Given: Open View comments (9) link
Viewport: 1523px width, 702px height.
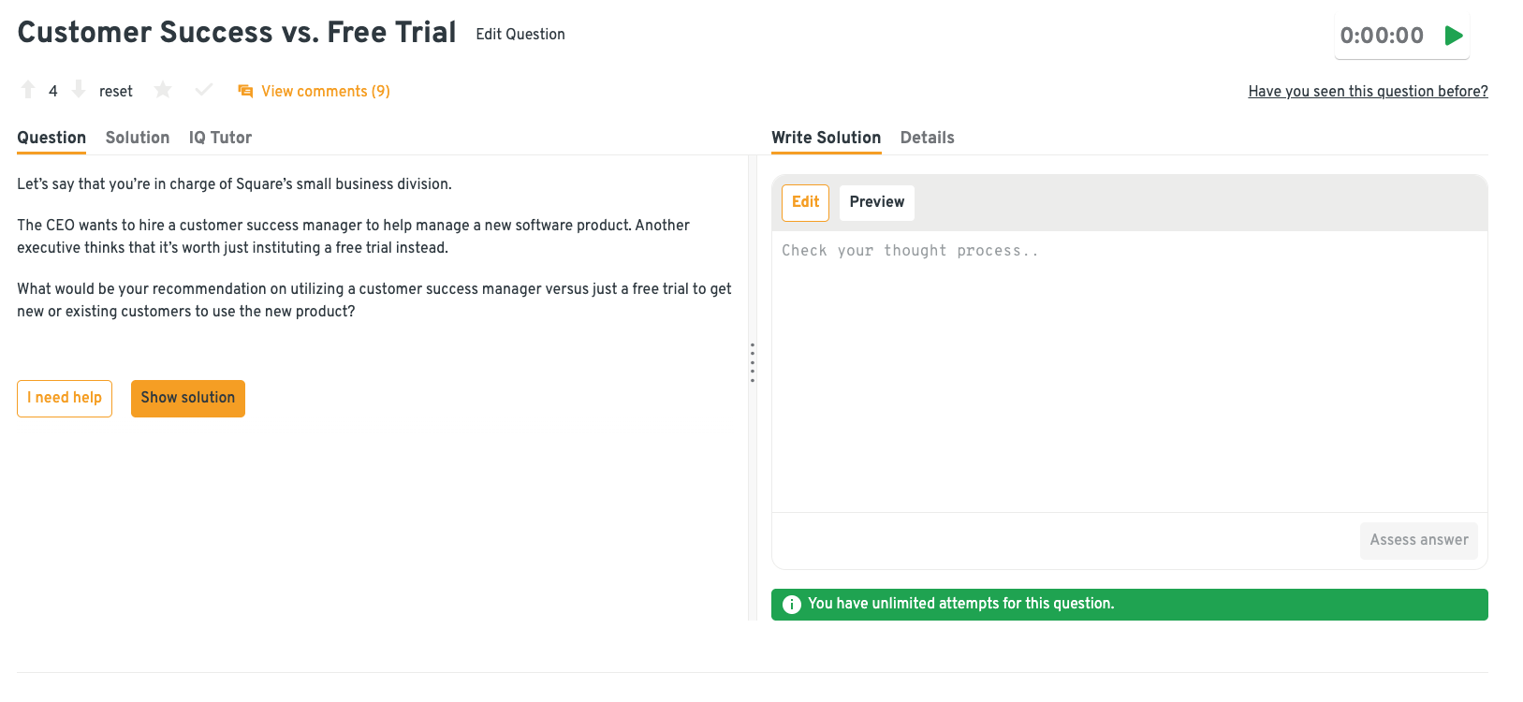Looking at the screenshot, I should tap(325, 92).
